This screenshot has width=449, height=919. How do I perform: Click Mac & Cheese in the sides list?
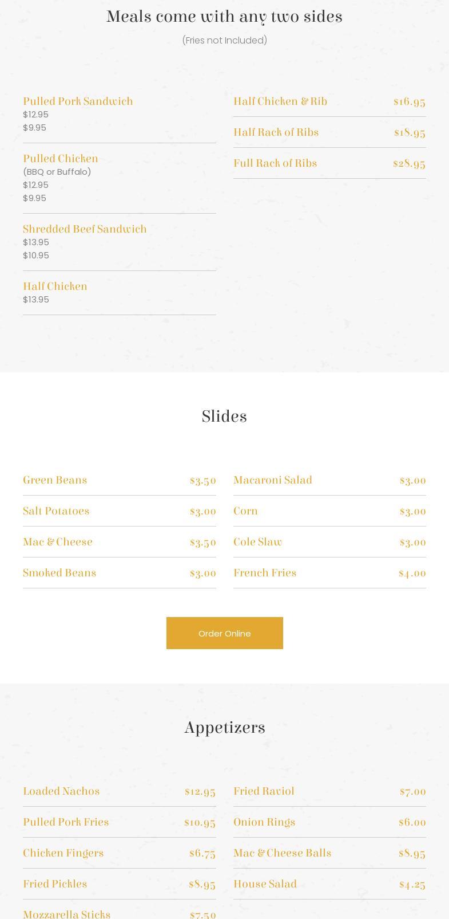tap(58, 542)
